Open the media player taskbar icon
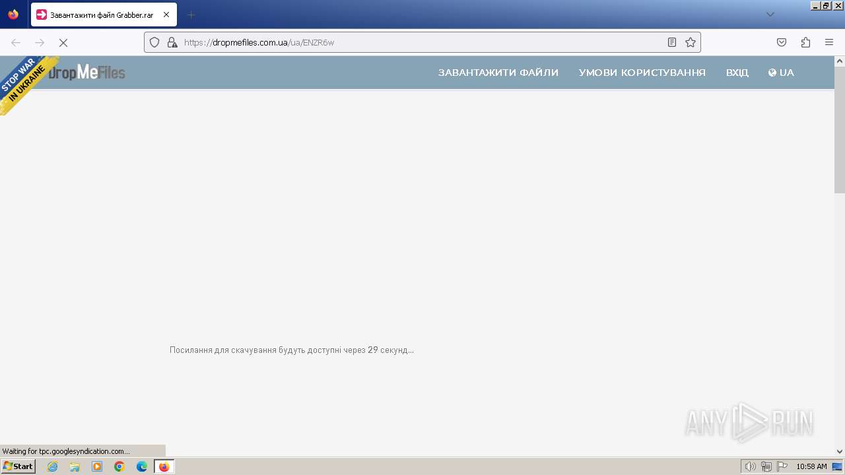845x475 pixels. pos(97,466)
